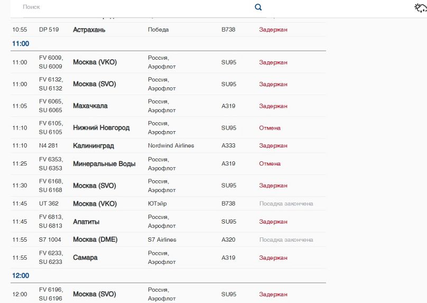This screenshot has width=427, height=303.
Task: Open the Москва (DME) S7 1004 flight
Action: pyautogui.click(x=95, y=240)
